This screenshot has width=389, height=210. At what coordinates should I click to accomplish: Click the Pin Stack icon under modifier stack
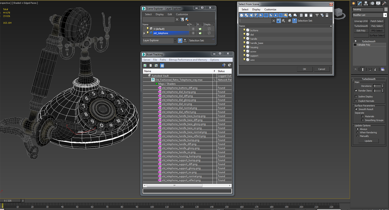click(x=355, y=69)
